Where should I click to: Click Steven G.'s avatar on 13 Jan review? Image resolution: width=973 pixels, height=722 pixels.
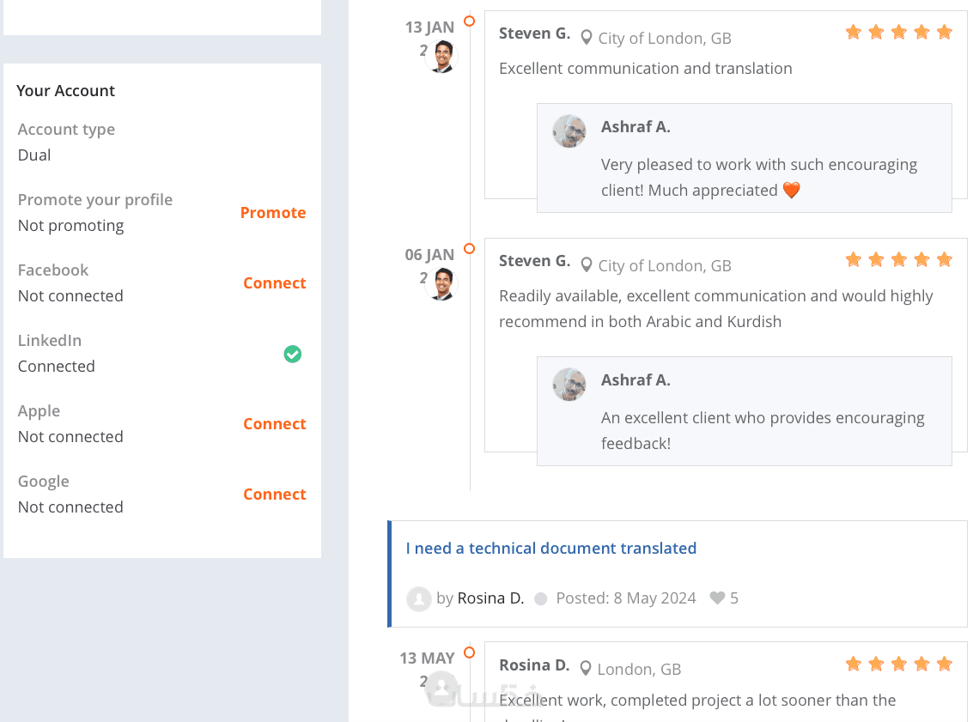point(442,57)
